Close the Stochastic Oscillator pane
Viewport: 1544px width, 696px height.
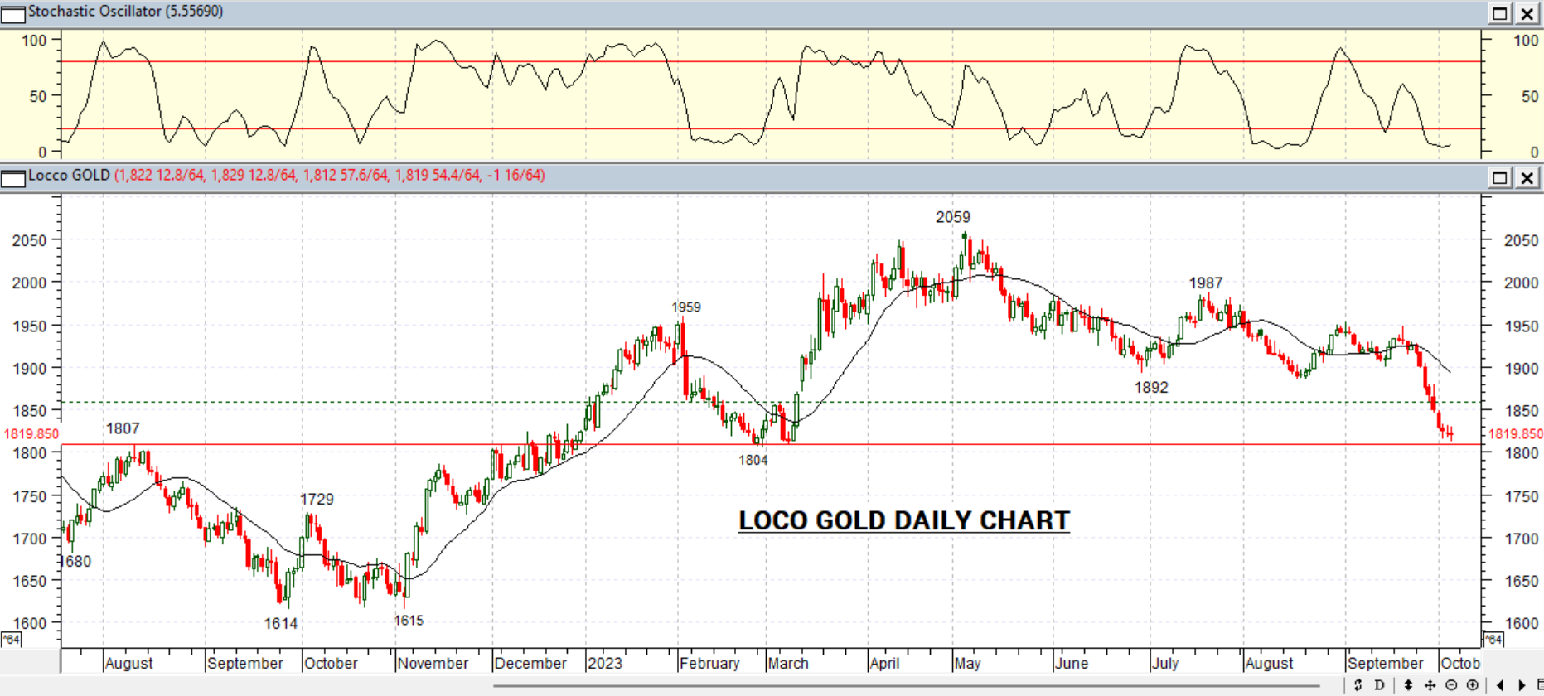tap(1527, 13)
